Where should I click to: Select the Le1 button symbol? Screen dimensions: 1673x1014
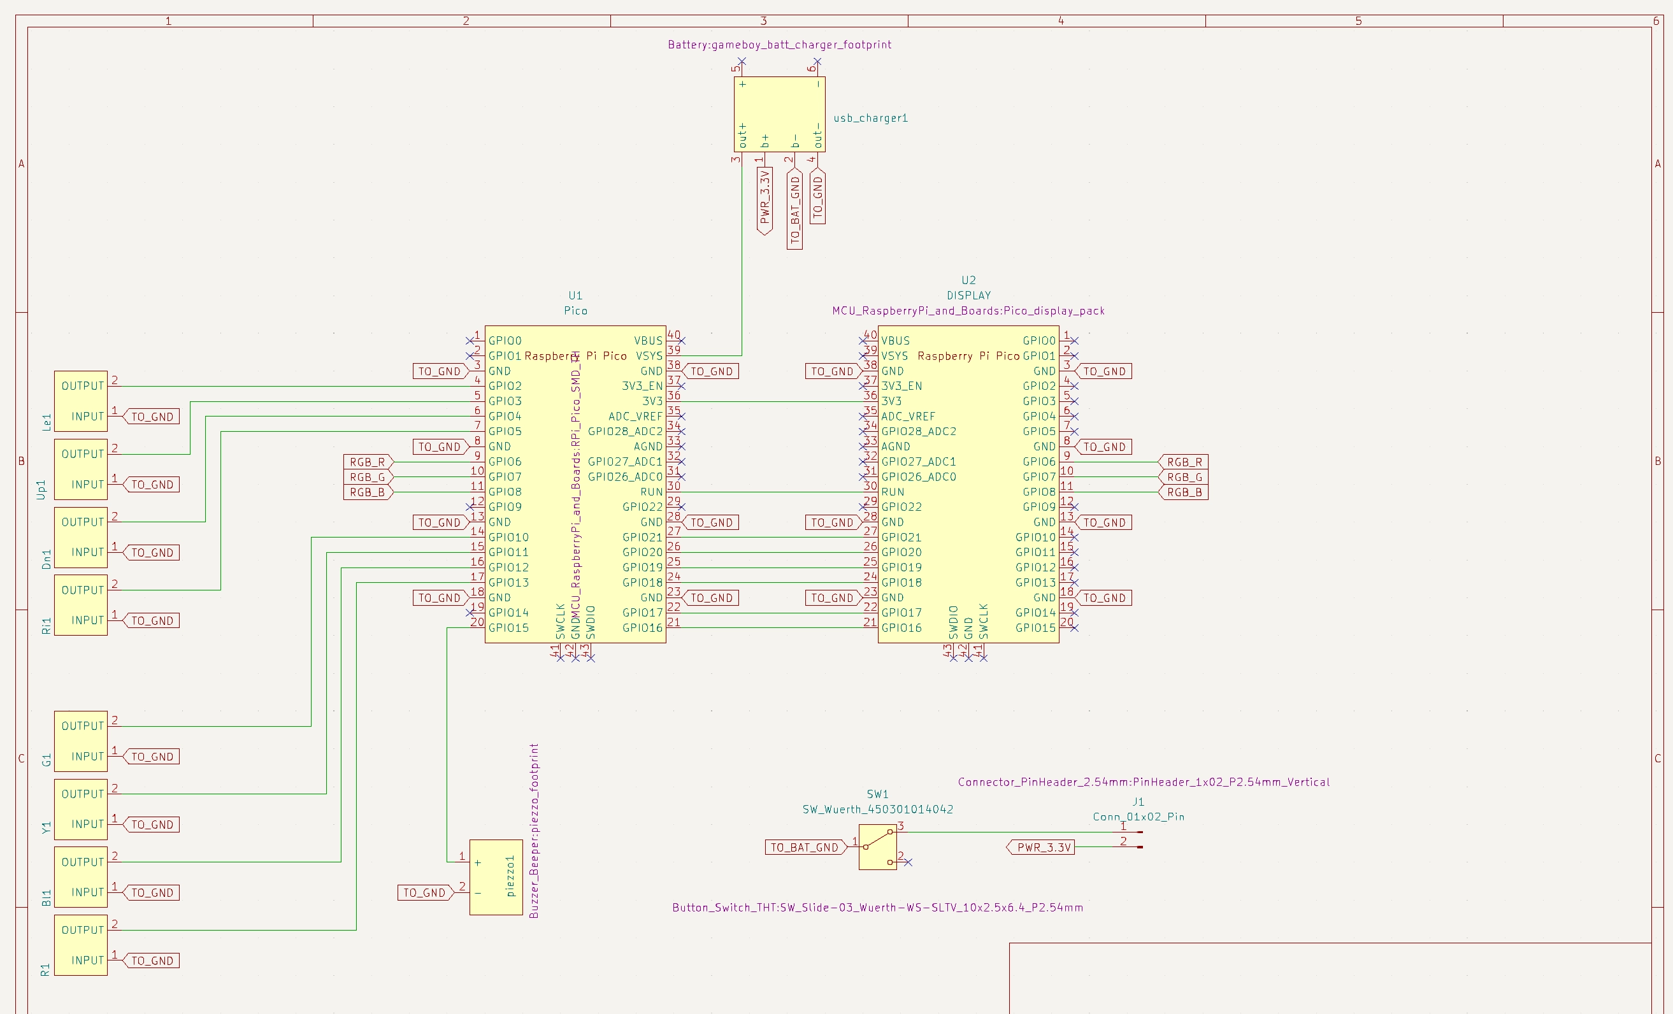pyautogui.click(x=81, y=401)
